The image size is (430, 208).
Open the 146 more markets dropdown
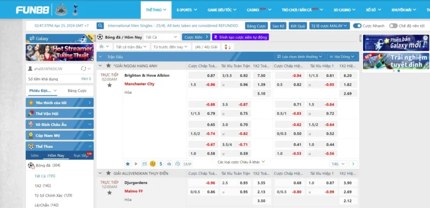338,164
